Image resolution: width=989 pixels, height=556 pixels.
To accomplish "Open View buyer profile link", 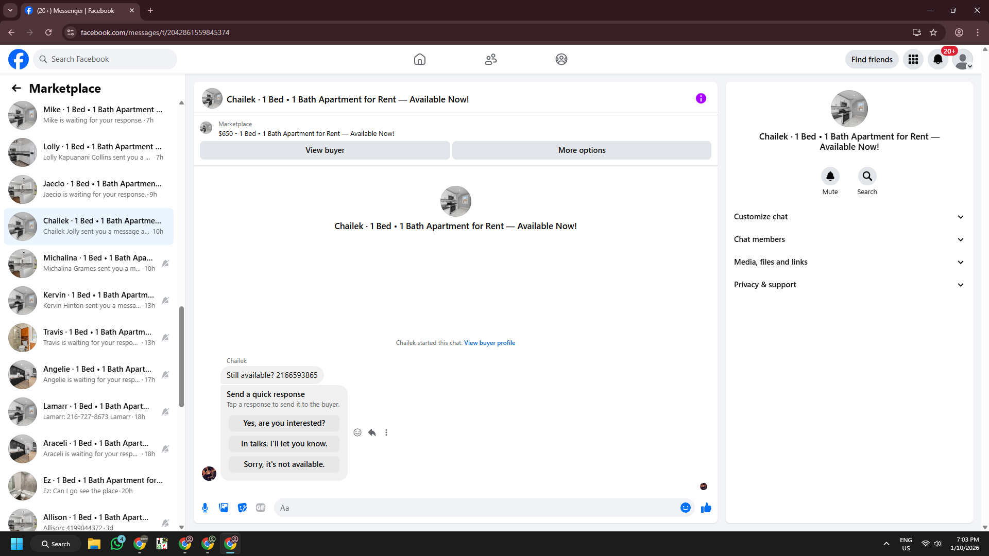I will [x=489, y=343].
